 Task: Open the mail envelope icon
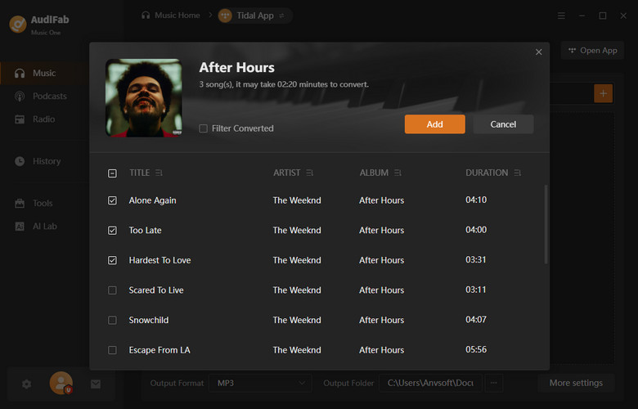click(96, 384)
